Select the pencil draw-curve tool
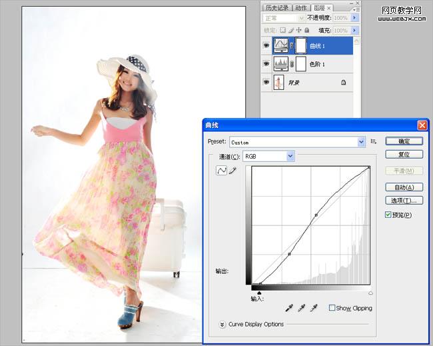 point(232,170)
